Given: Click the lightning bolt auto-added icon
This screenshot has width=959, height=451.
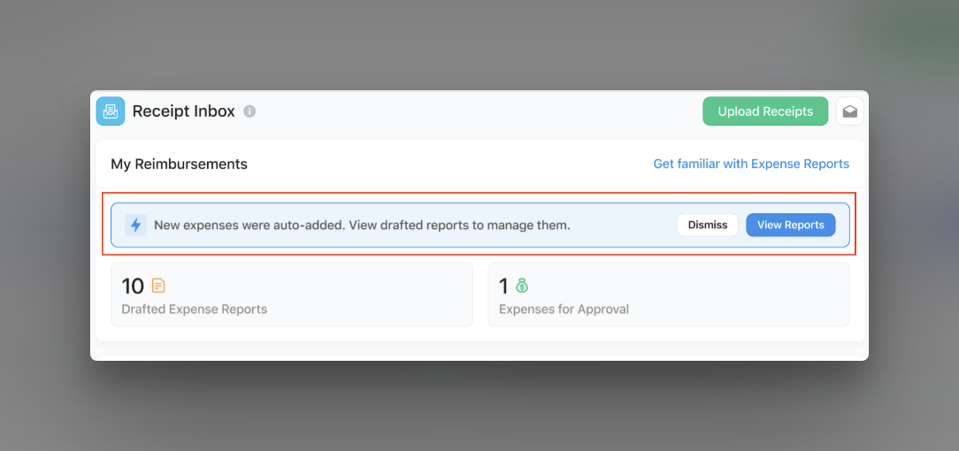Looking at the screenshot, I should [x=135, y=225].
